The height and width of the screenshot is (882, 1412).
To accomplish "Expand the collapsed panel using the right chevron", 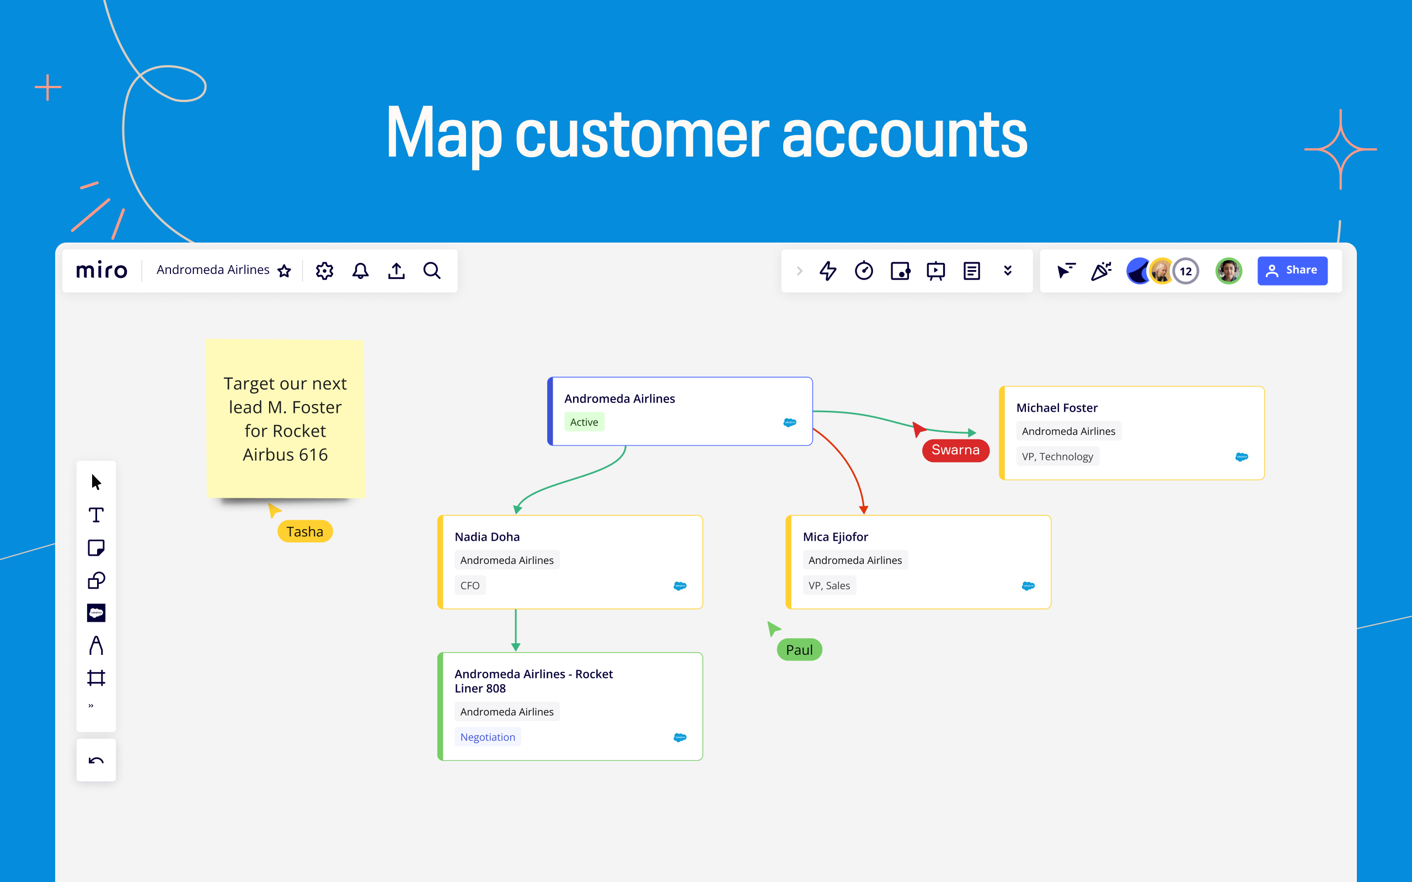I will click(799, 270).
